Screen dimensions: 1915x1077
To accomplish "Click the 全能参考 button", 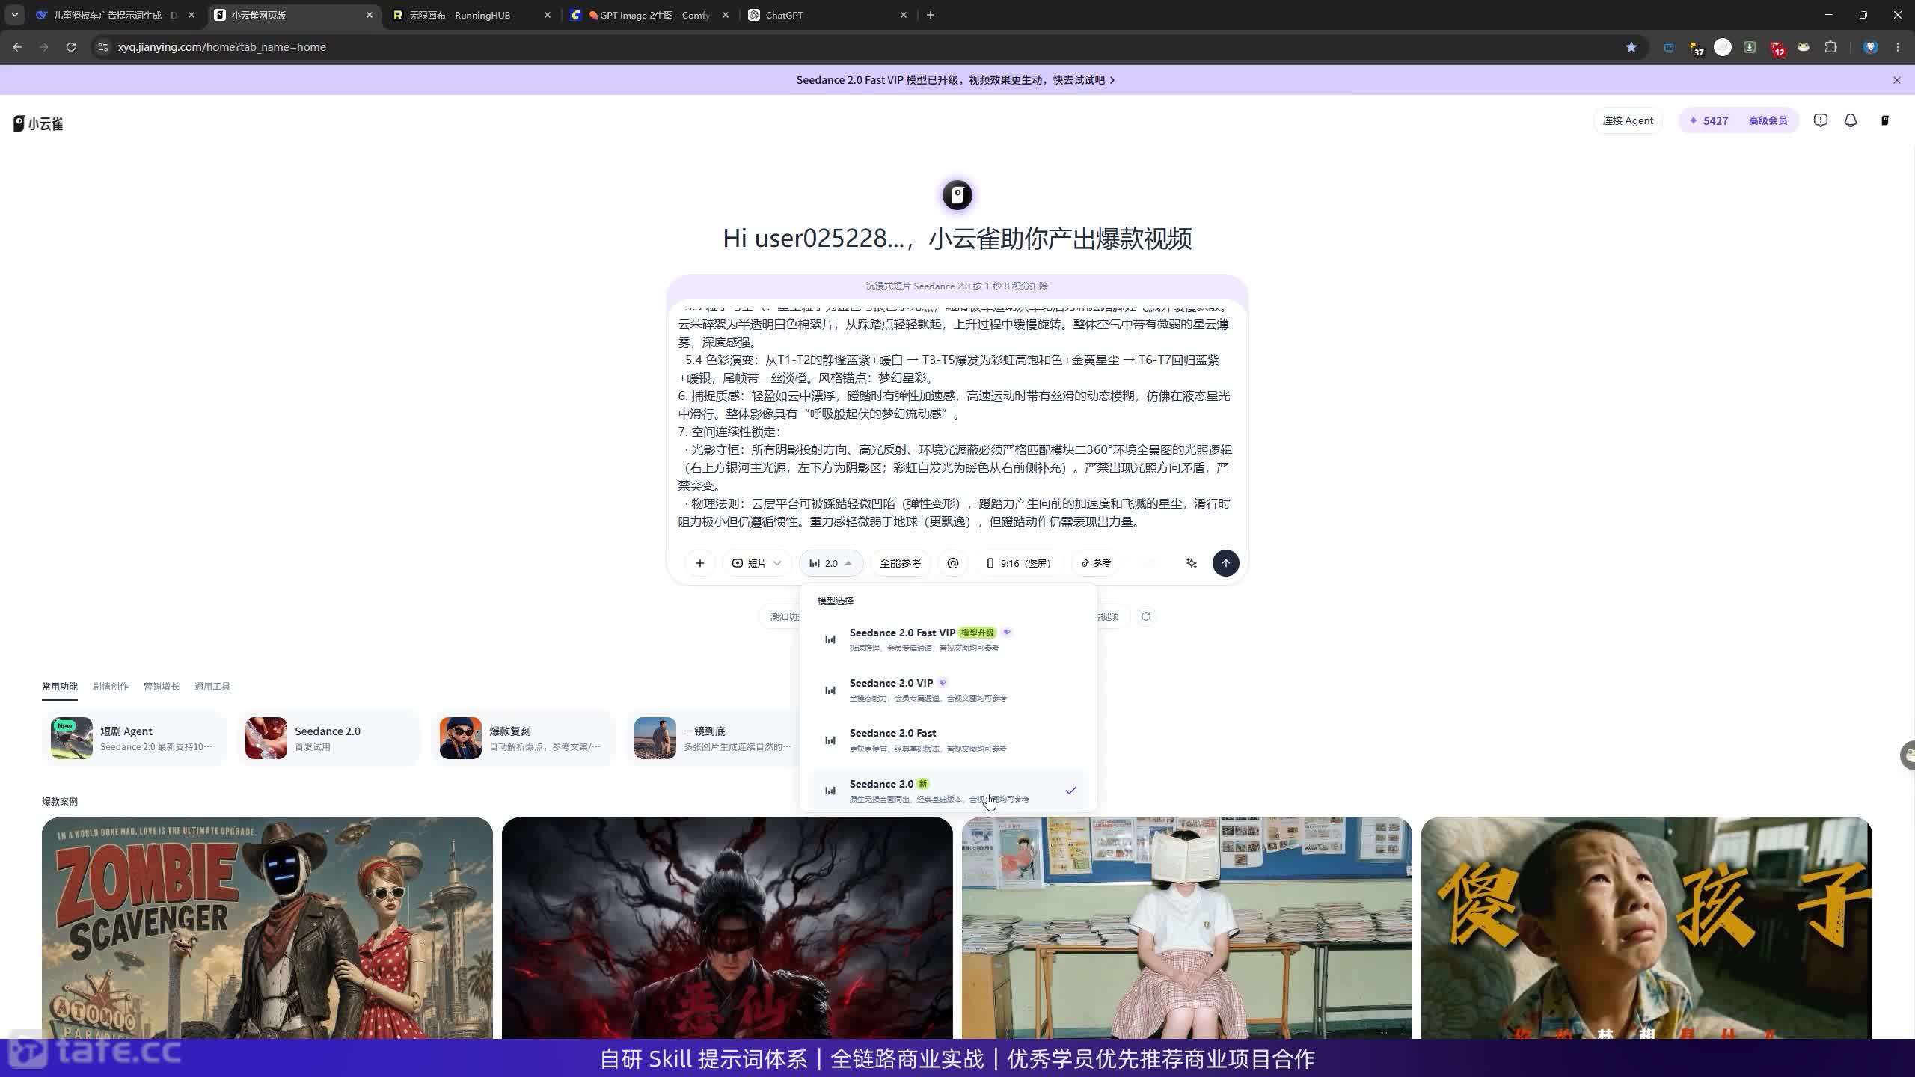I will click(900, 563).
